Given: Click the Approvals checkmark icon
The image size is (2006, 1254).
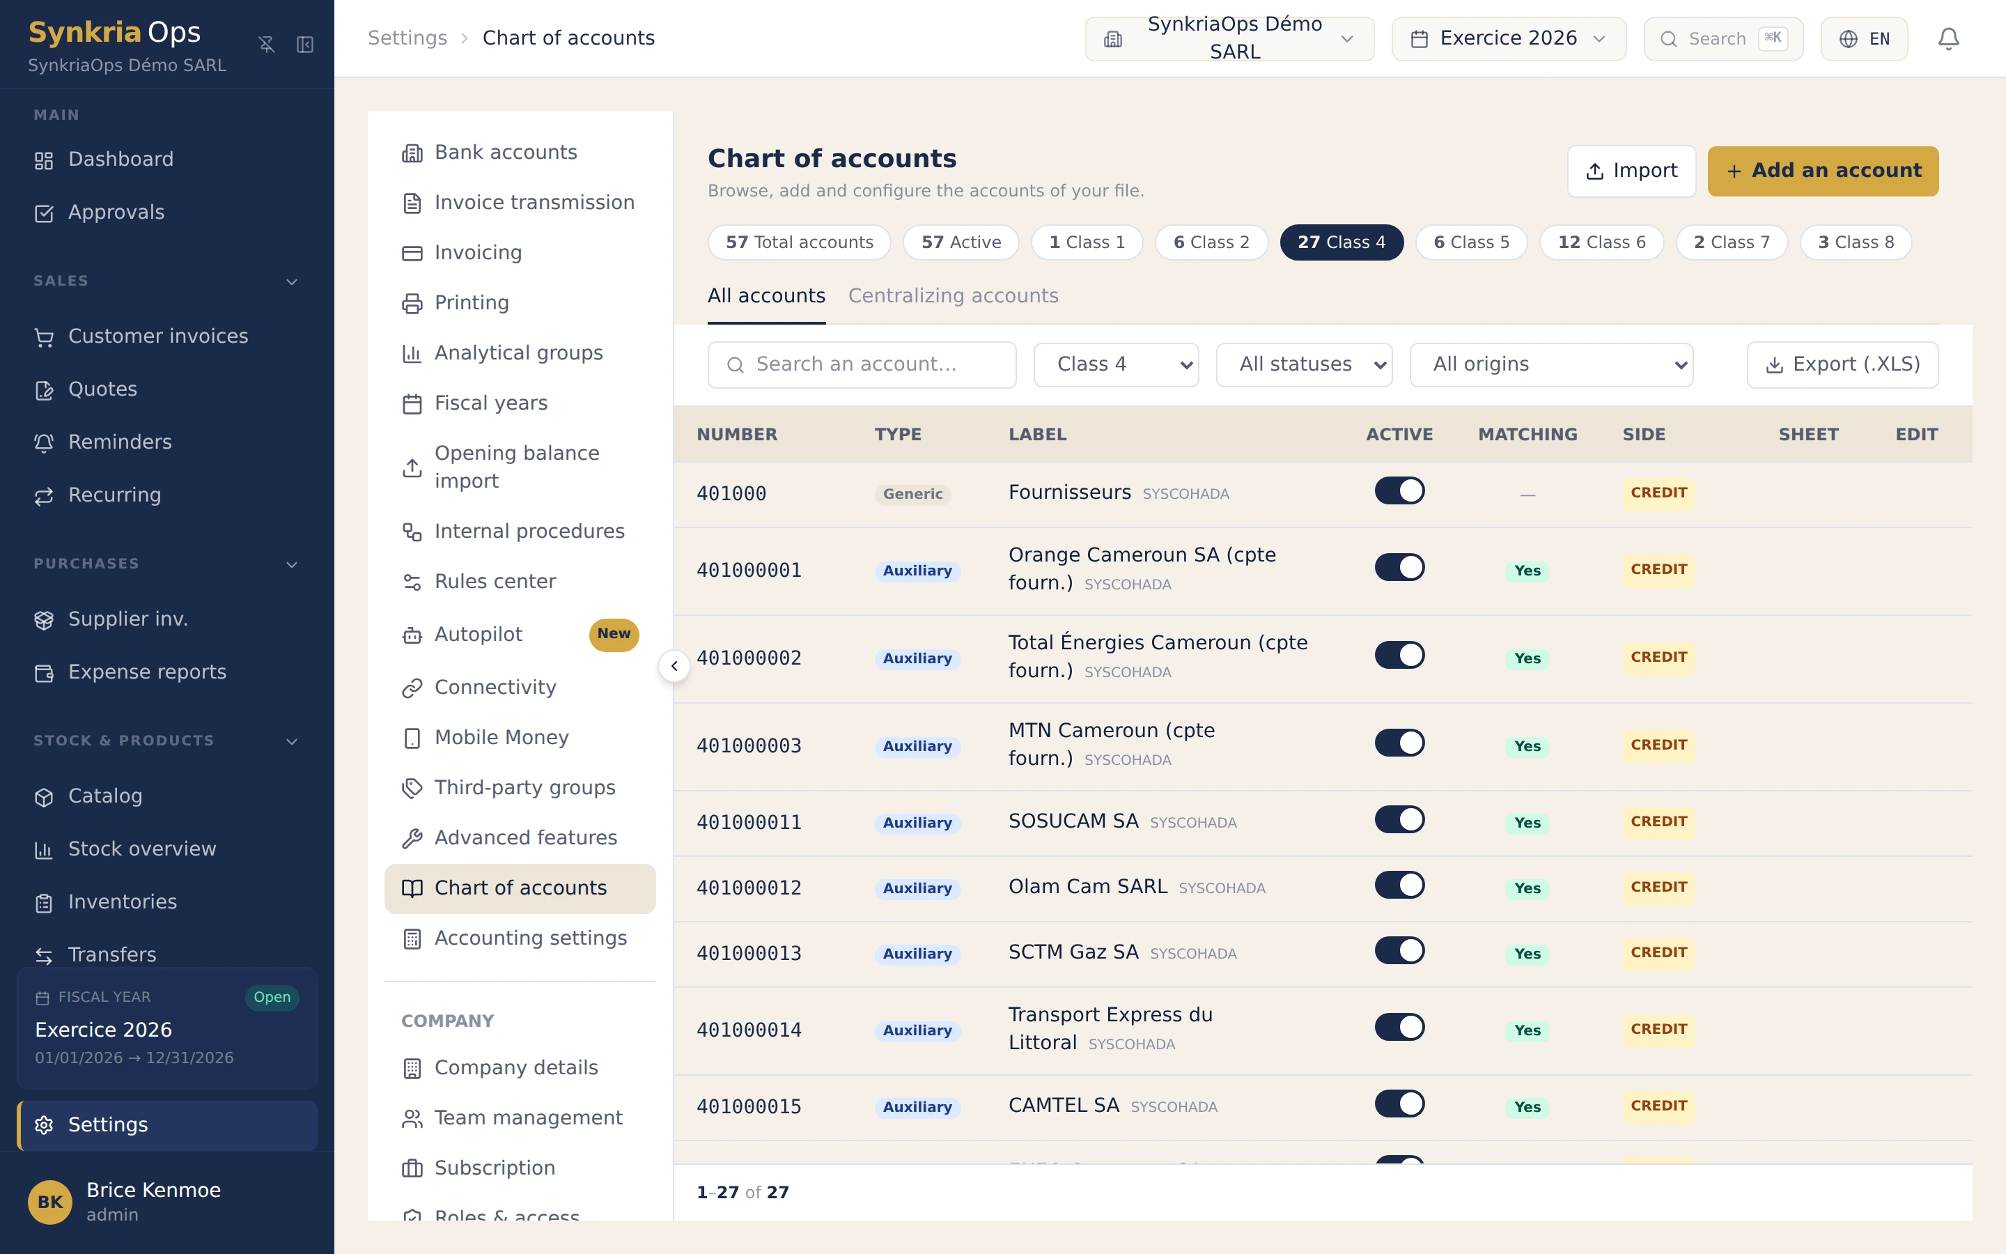Looking at the screenshot, I should click(x=44, y=213).
